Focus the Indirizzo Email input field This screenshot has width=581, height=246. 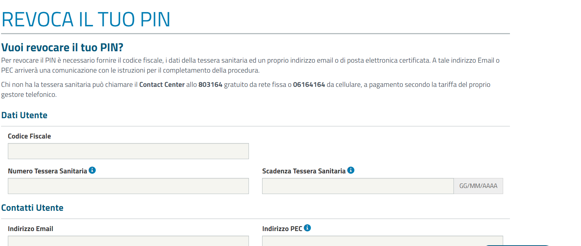(x=128, y=241)
